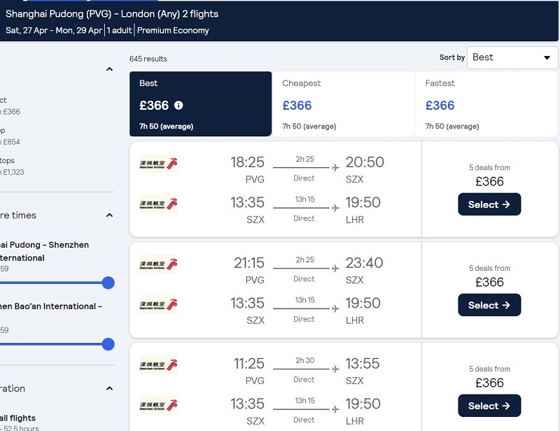Click the info icon next to Best £366
Viewport: 560px width, 431px height.
click(x=178, y=106)
